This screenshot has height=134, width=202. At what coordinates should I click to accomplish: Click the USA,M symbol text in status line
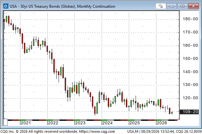[133, 131]
